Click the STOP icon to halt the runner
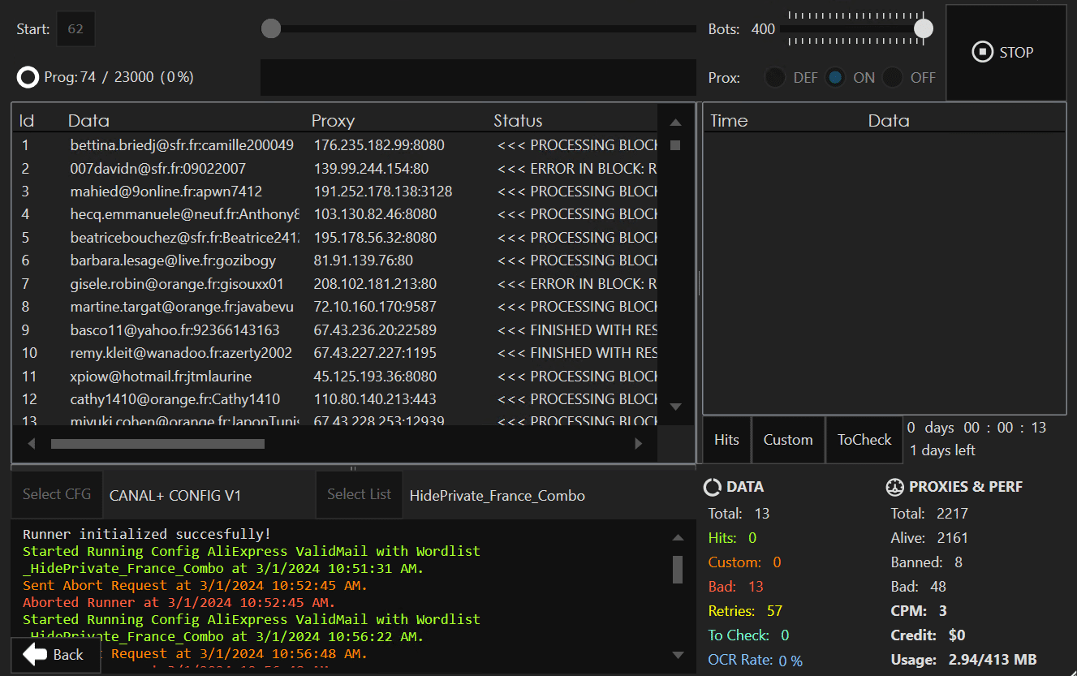The image size is (1077, 676). tap(983, 53)
